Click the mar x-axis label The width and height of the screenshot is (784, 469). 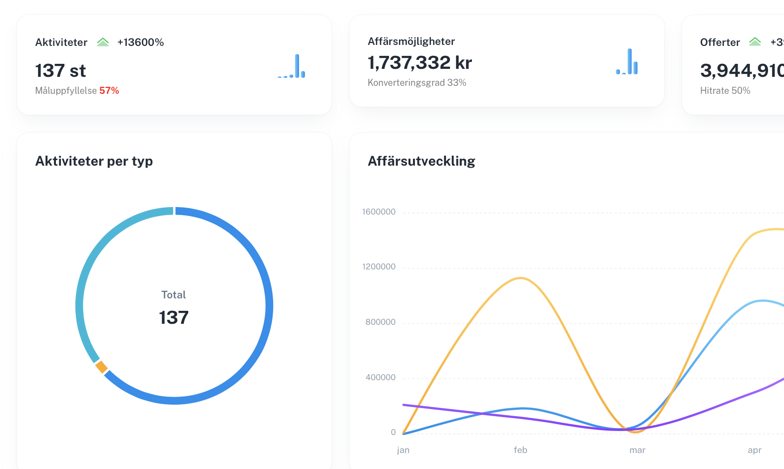[638, 450]
